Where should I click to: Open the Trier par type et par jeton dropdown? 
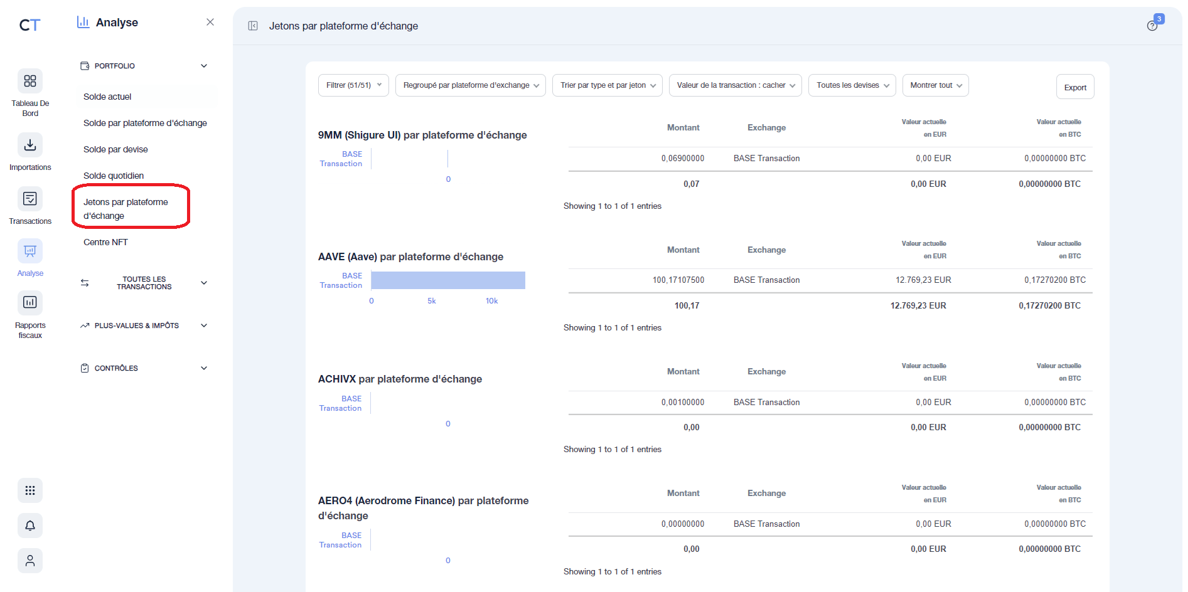606,85
